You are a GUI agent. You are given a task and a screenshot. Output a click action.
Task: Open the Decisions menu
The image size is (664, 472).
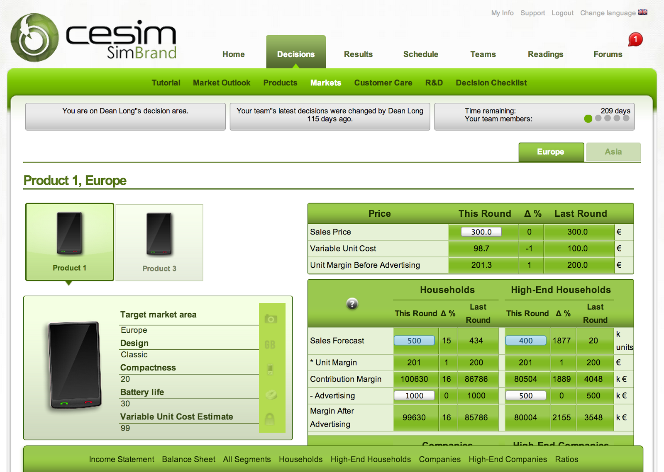pos(295,53)
